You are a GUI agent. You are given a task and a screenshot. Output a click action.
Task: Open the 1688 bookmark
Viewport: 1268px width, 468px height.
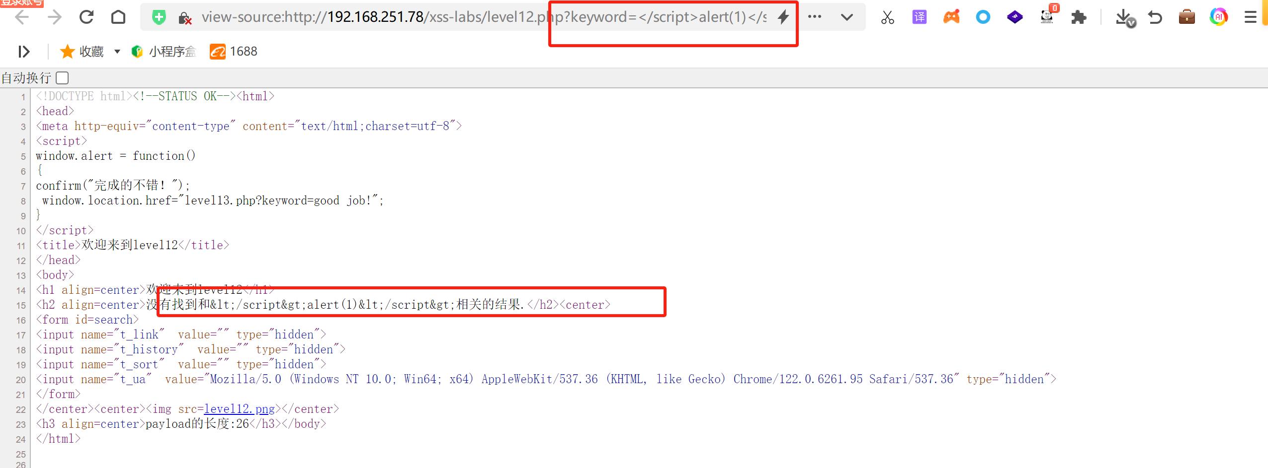pos(234,52)
